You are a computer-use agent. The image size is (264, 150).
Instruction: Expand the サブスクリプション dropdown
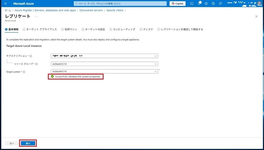(x=104, y=56)
